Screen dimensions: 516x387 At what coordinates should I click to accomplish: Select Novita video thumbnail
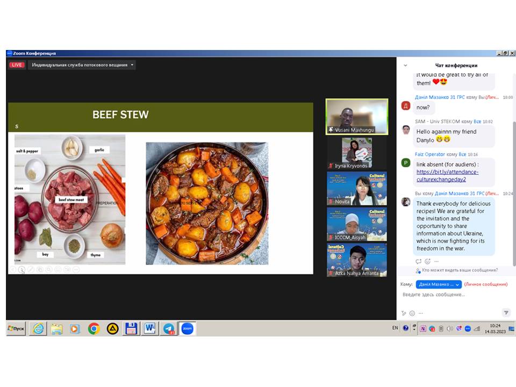pyautogui.click(x=357, y=189)
